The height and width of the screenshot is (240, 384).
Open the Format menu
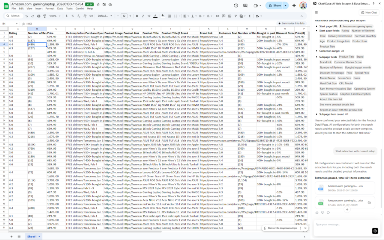point(50,9)
